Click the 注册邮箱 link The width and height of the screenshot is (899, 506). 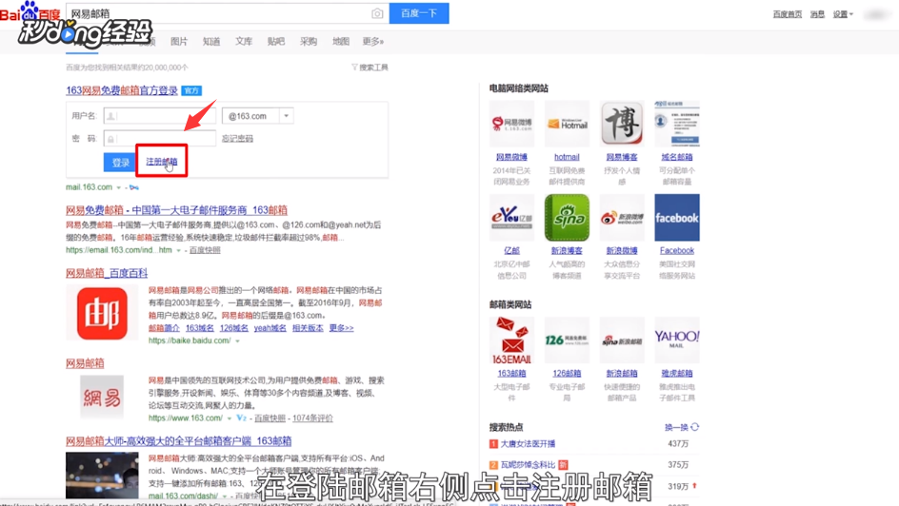[162, 162]
